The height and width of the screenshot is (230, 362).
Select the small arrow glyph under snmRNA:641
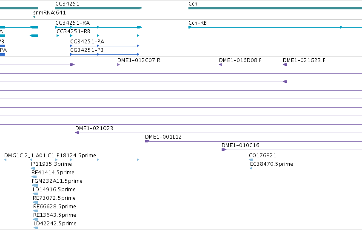tap(34, 17)
